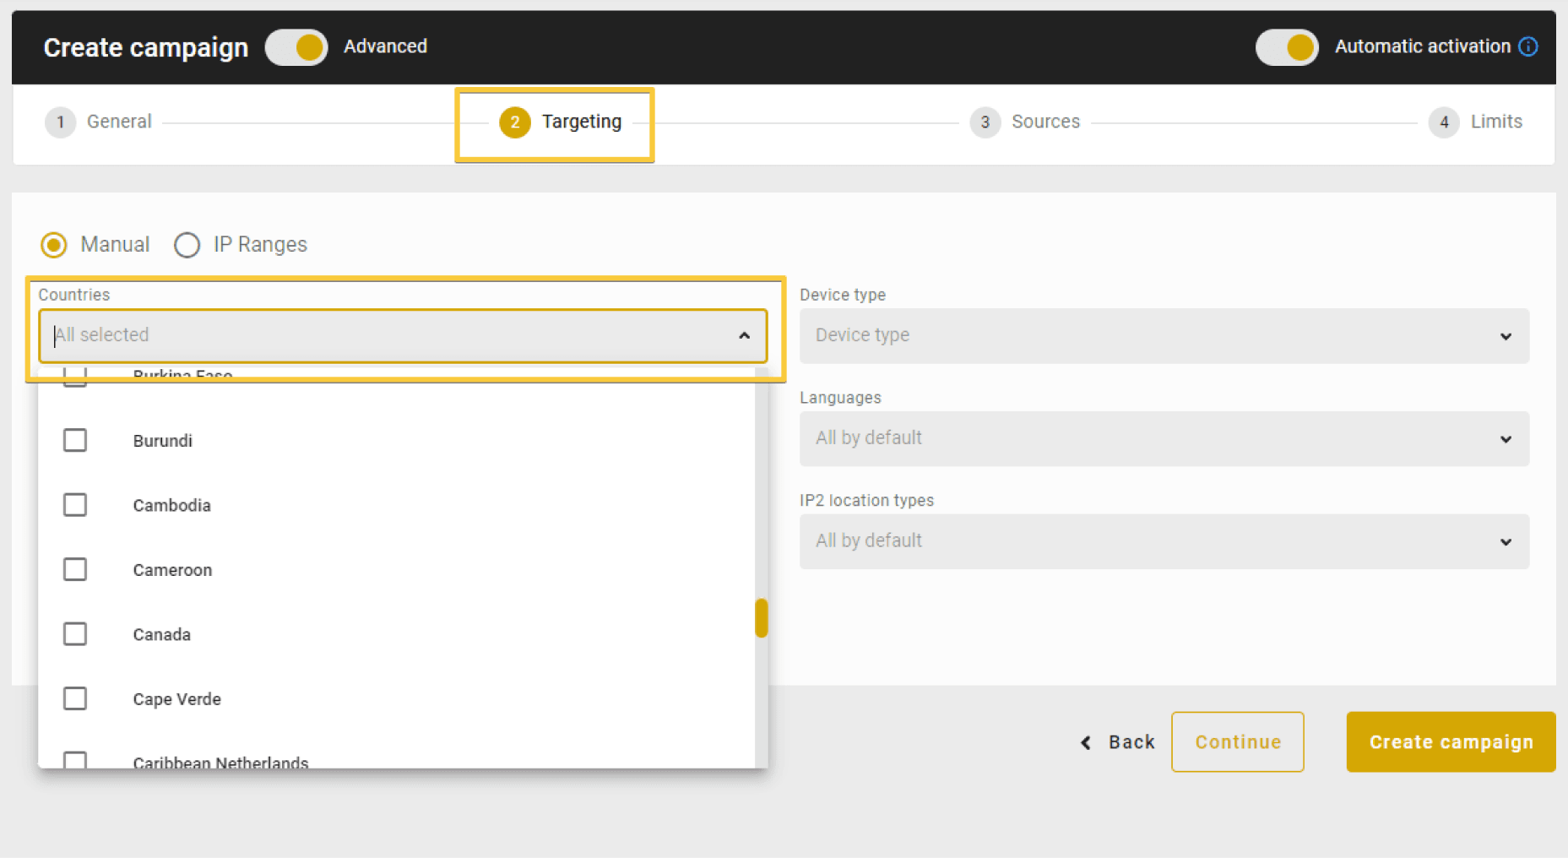Toggle the Advanced mode switch

click(296, 47)
